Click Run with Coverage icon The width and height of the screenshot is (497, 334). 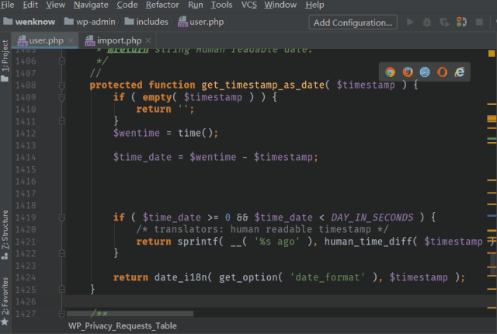(x=444, y=23)
